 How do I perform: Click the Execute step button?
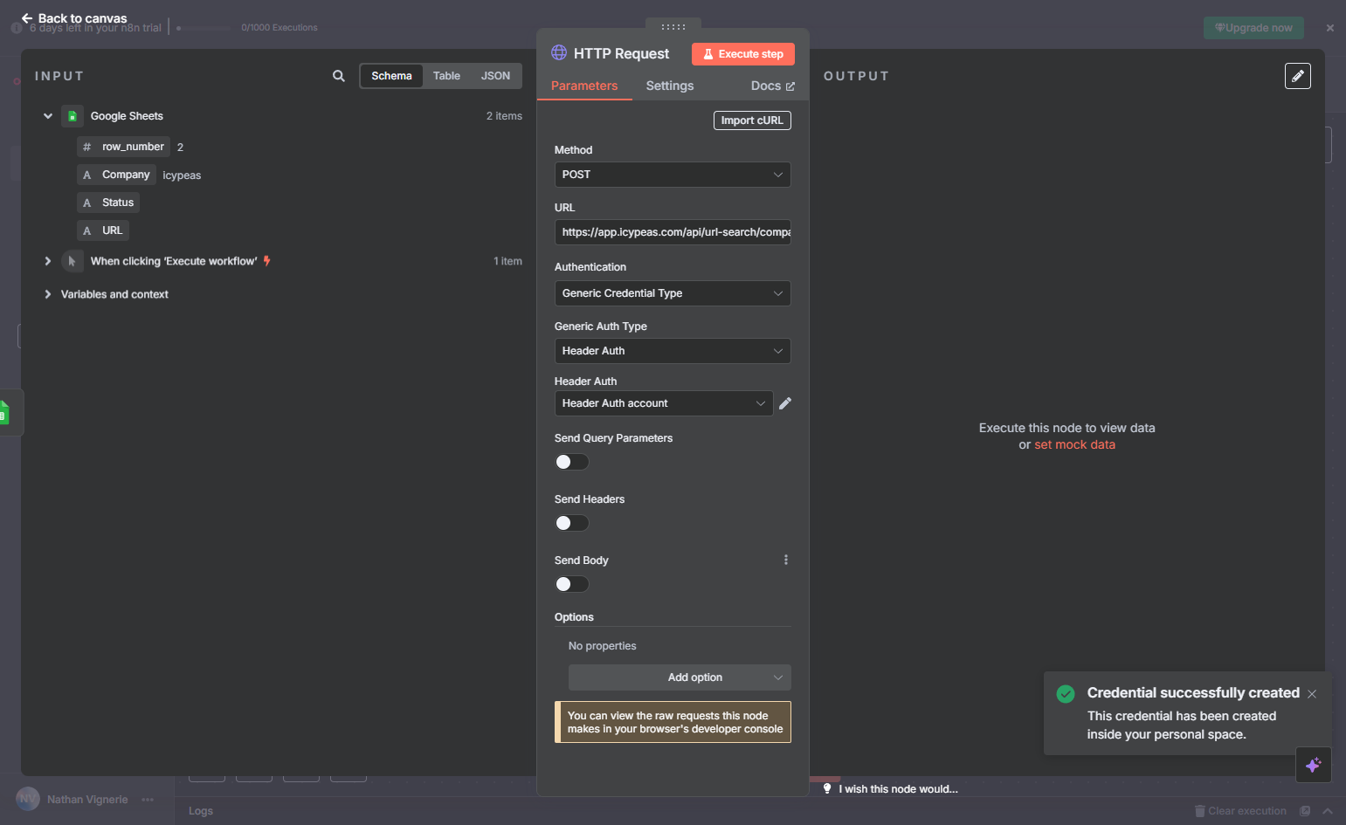pos(743,54)
